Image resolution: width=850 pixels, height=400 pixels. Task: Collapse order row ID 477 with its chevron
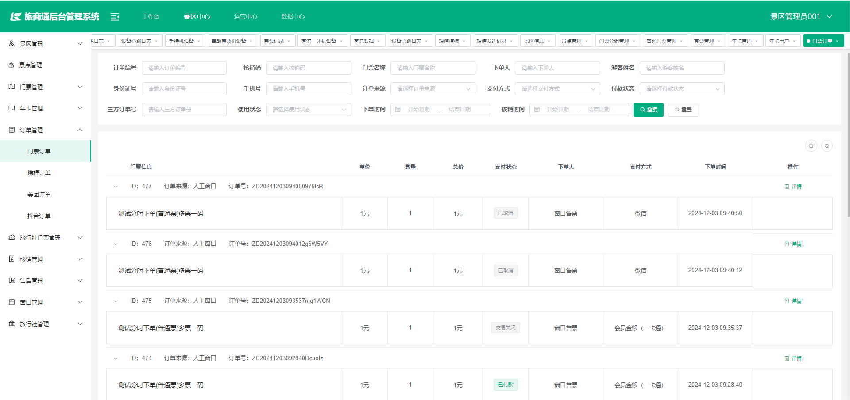point(116,187)
